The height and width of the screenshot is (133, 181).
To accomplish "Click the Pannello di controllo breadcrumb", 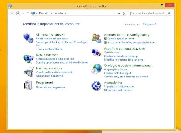I will [x=51, y=13].
